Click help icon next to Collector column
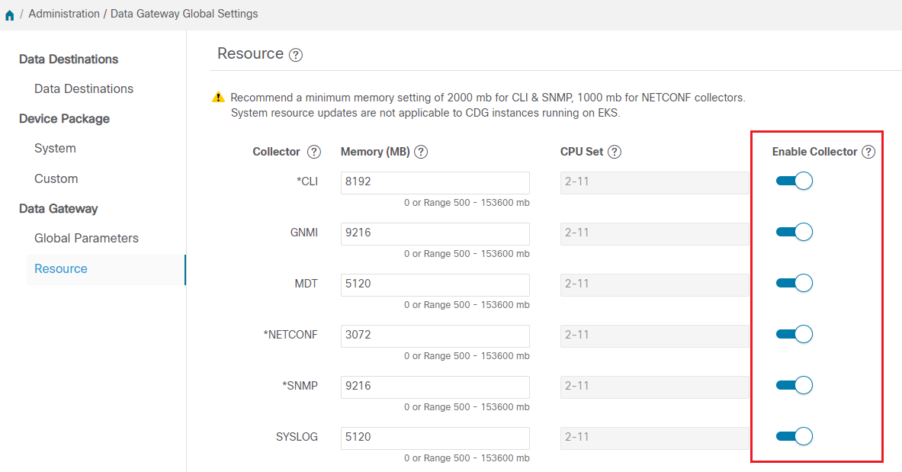 pos(313,152)
